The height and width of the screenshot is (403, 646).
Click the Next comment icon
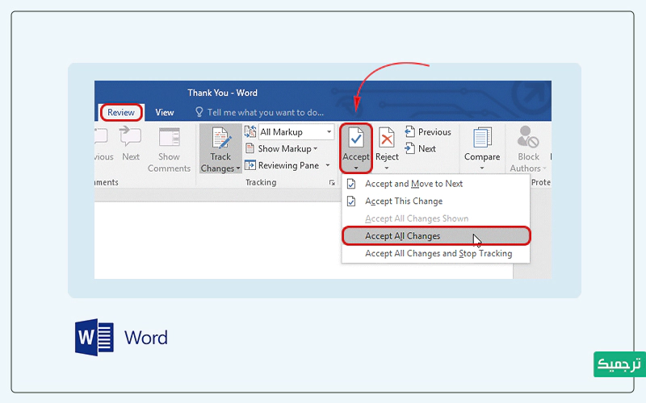pos(130,136)
